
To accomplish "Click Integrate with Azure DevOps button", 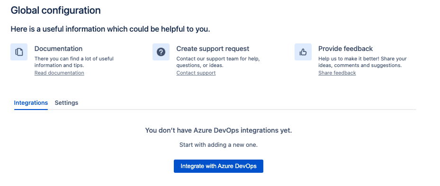I will coord(219,166).
